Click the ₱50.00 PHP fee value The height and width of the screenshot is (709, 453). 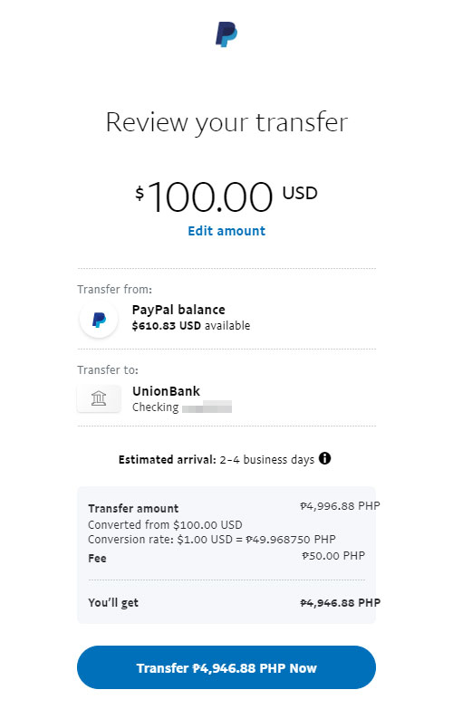pyautogui.click(x=333, y=556)
